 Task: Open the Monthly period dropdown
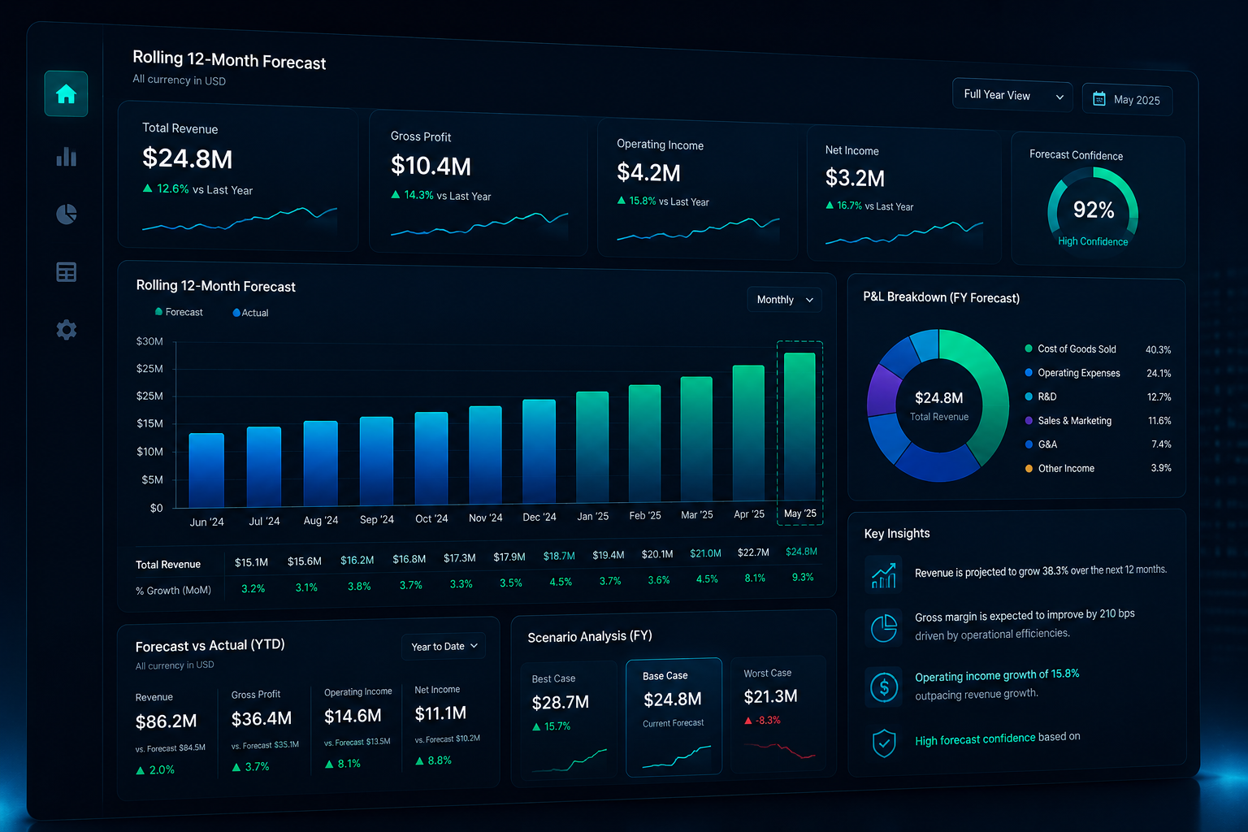click(784, 300)
